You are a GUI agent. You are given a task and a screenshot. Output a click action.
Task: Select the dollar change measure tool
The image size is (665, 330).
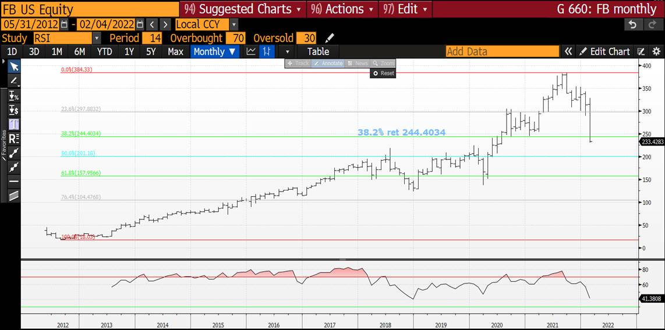[14, 110]
